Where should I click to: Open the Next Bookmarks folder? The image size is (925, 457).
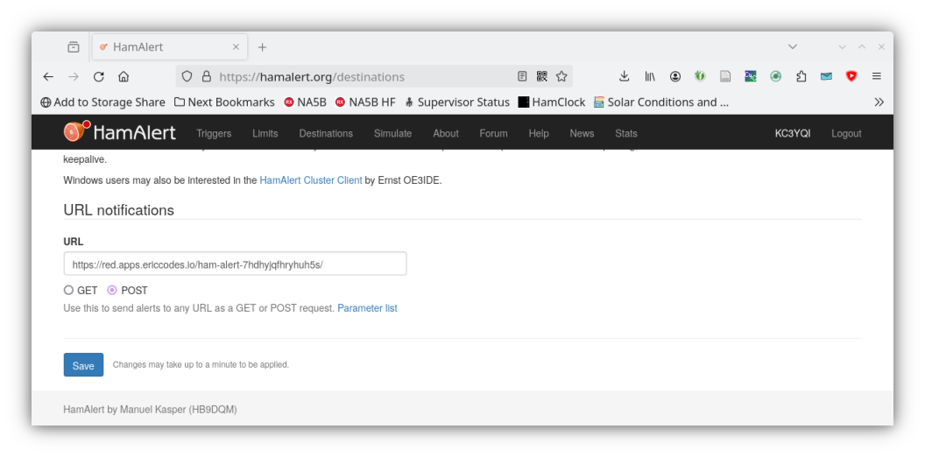pos(225,102)
